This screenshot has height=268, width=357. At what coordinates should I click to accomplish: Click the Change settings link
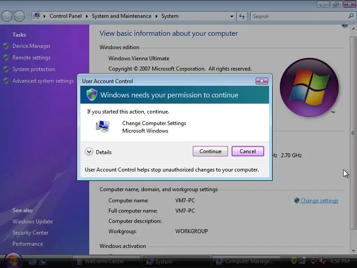click(x=319, y=201)
